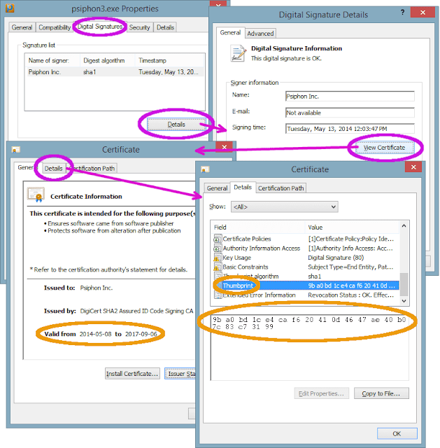Select the Key Usage row

click(x=306, y=258)
